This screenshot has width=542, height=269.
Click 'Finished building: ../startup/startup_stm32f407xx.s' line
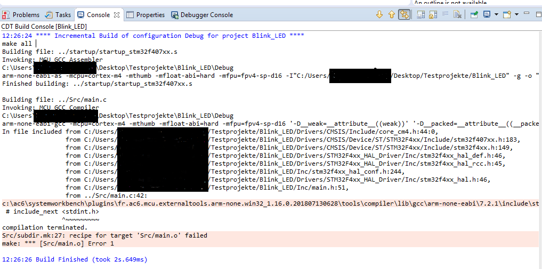pos(97,84)
